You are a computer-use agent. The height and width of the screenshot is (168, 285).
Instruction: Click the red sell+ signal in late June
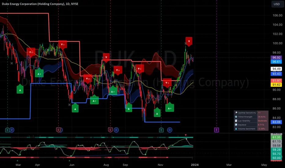pos(87,79)
